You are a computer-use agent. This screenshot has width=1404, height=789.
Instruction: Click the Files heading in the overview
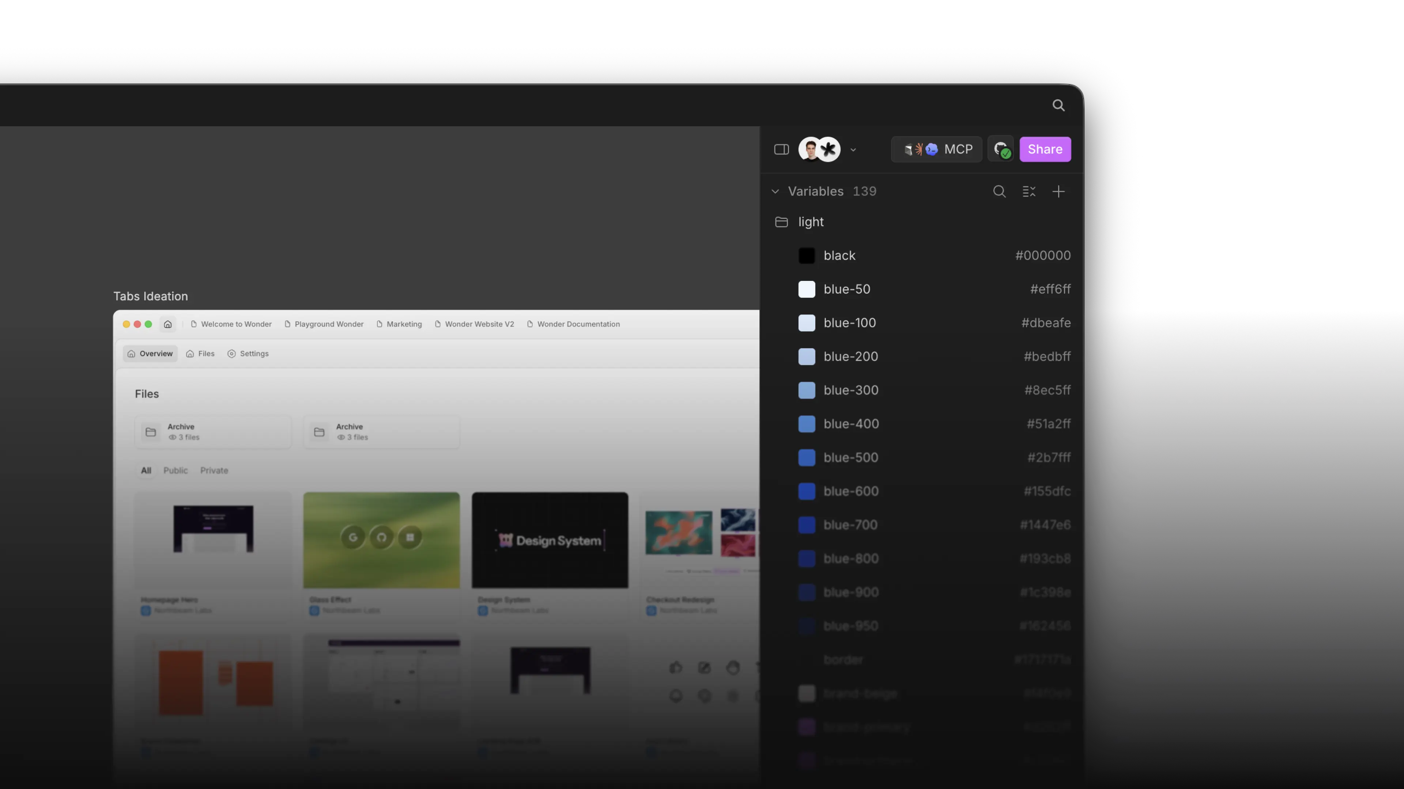point(147,394)
